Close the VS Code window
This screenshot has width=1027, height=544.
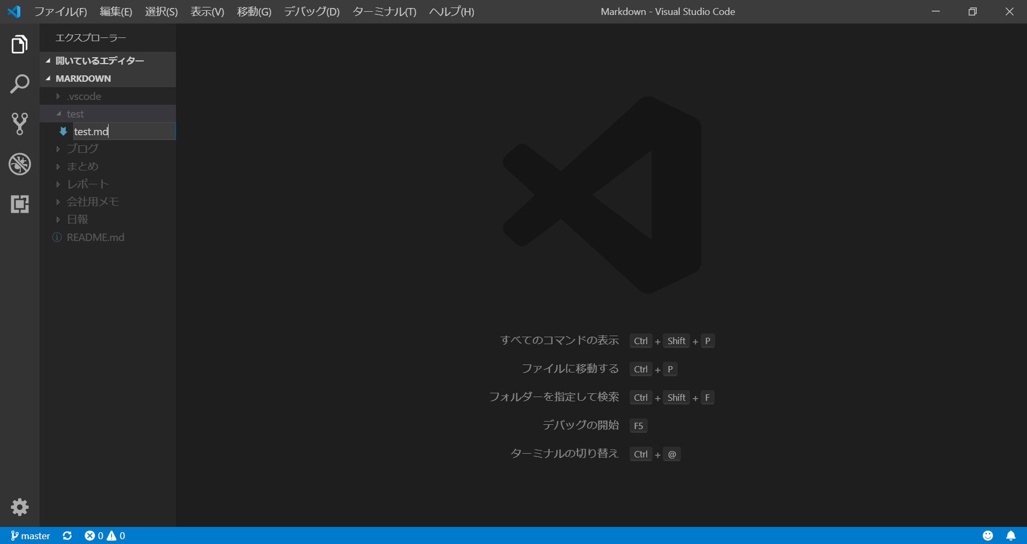tap(1009, 11)
